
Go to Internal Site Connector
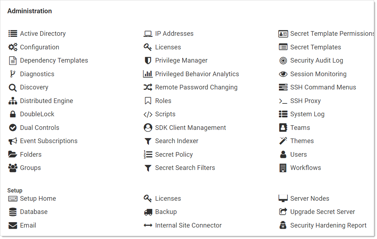pyautogui.click(x=188, y=225)
